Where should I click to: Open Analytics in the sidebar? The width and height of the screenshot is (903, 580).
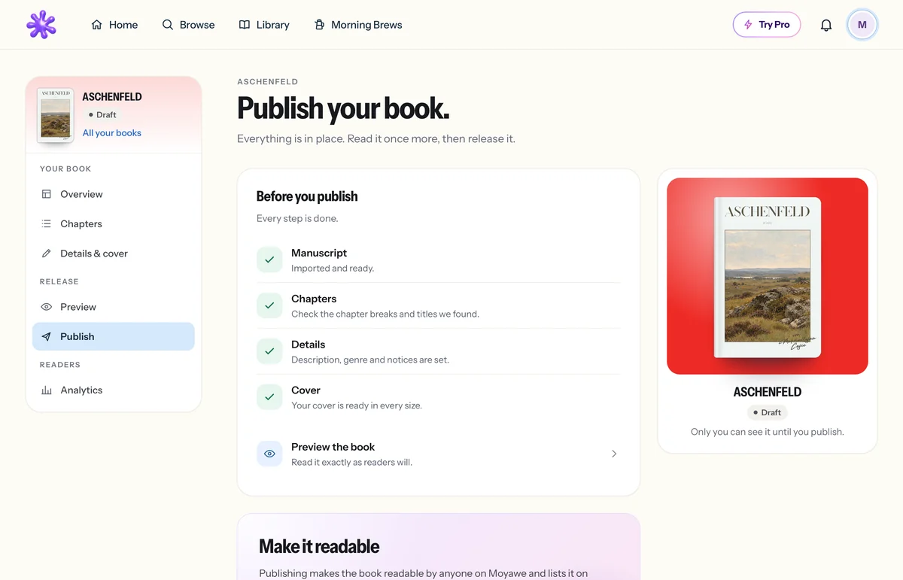[113, 390]
